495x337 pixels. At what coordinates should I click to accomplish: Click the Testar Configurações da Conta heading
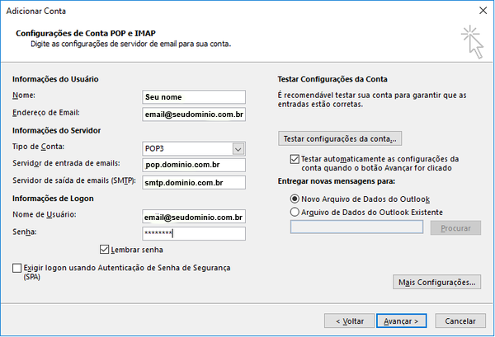click(x=332, y=79)
